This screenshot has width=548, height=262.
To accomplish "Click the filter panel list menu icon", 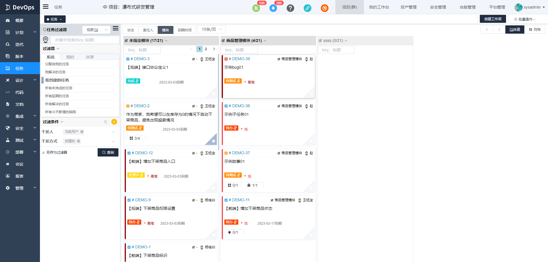I will point(116,28).
